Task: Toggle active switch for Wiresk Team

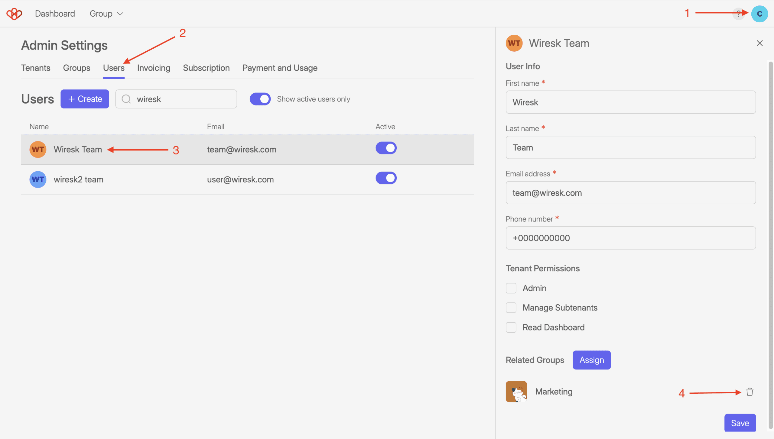Action: [386, 148]
